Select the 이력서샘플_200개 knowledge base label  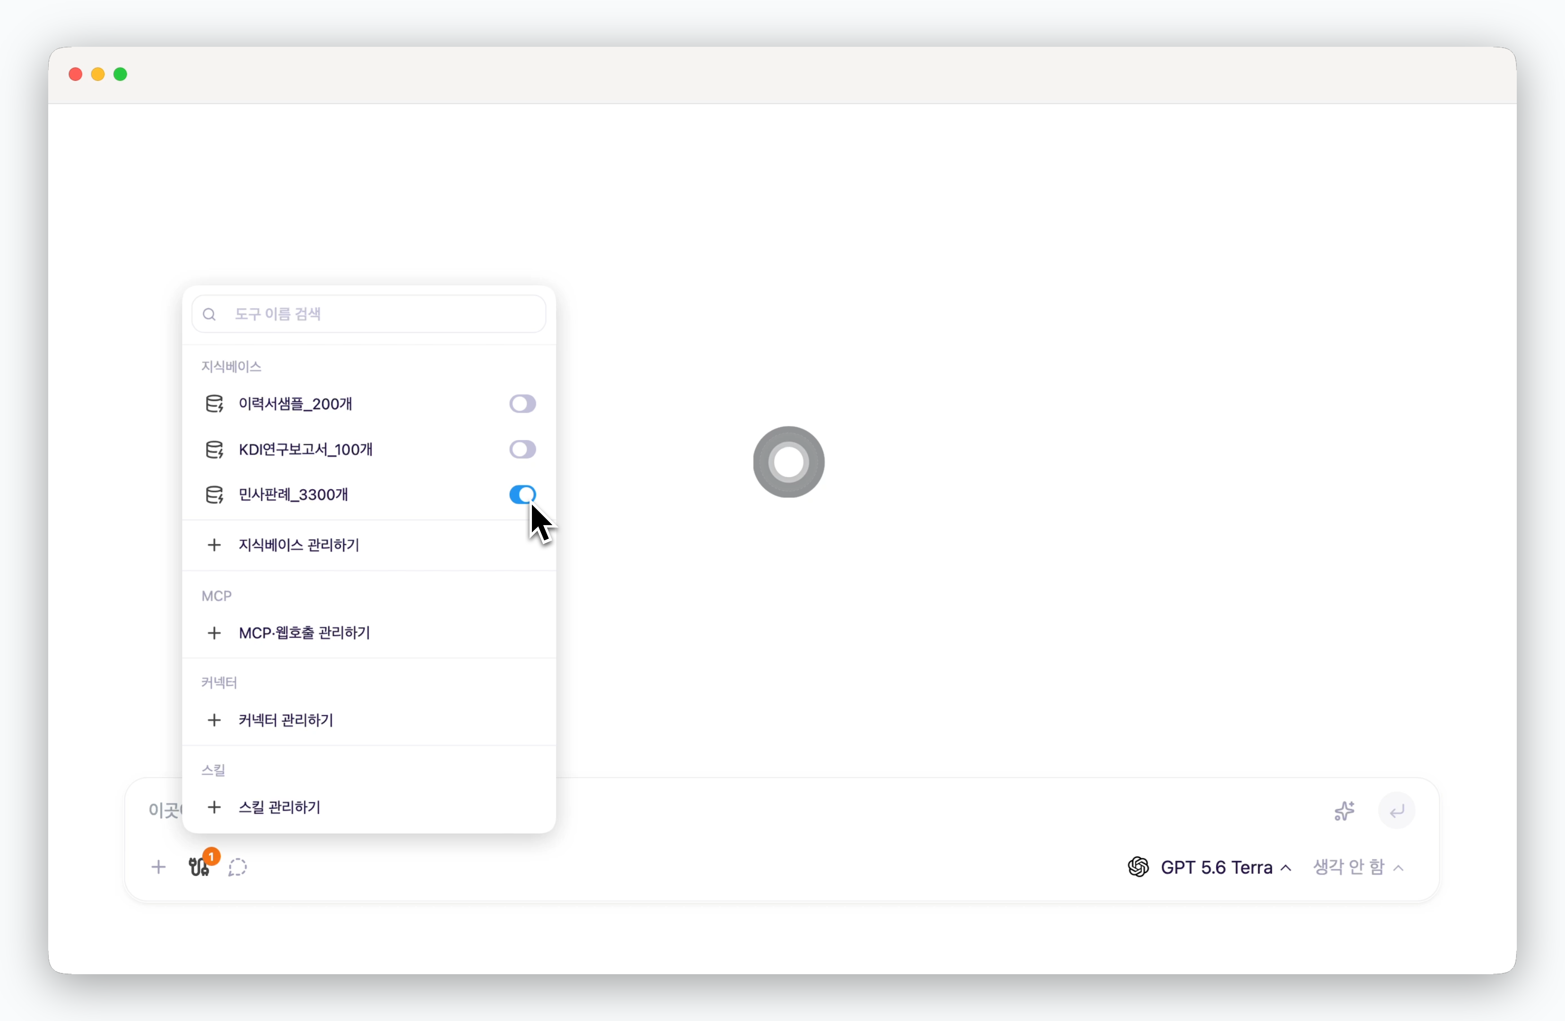pos(295,404)
